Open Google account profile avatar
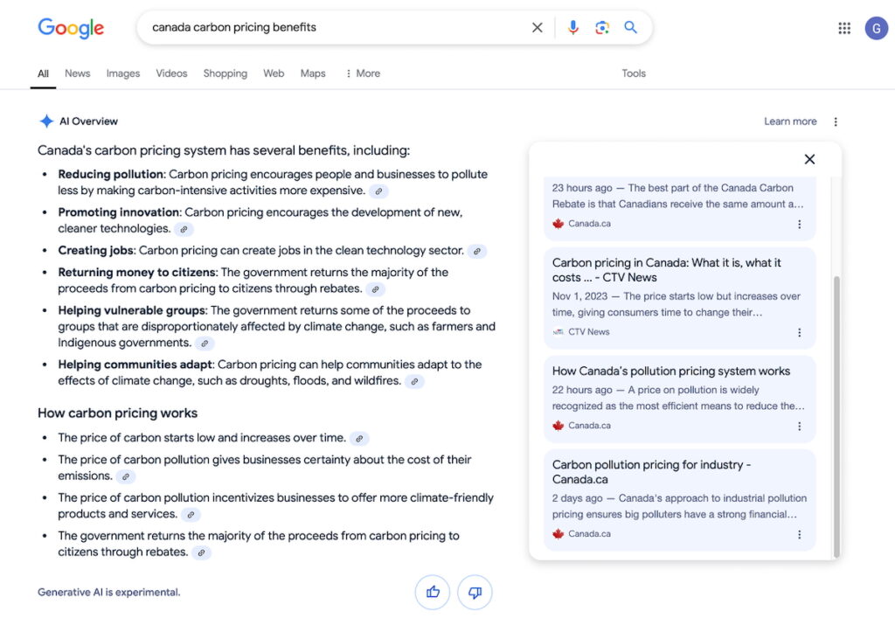This screenshot has width=895, height=618. pos(876,28)
